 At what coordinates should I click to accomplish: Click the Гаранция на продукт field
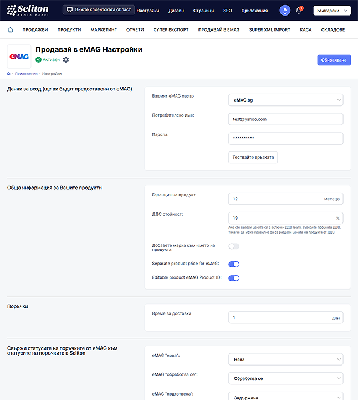click(285, 199)
